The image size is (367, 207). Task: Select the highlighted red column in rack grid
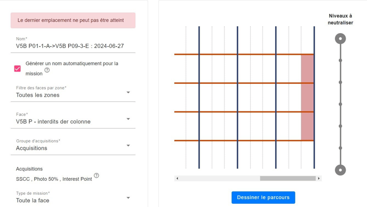(307, 98)
